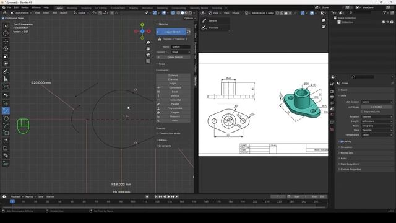Click the Delete Sketch button
Image resolution: width=396 pixels, height=223 pixels.
click(173, 57)
